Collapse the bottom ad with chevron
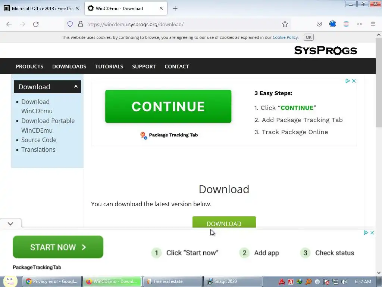382x287 pixels. [10, 223]
